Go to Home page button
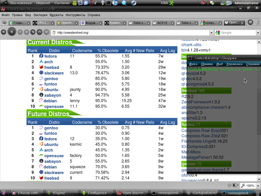261x196 pixels. 39,32
